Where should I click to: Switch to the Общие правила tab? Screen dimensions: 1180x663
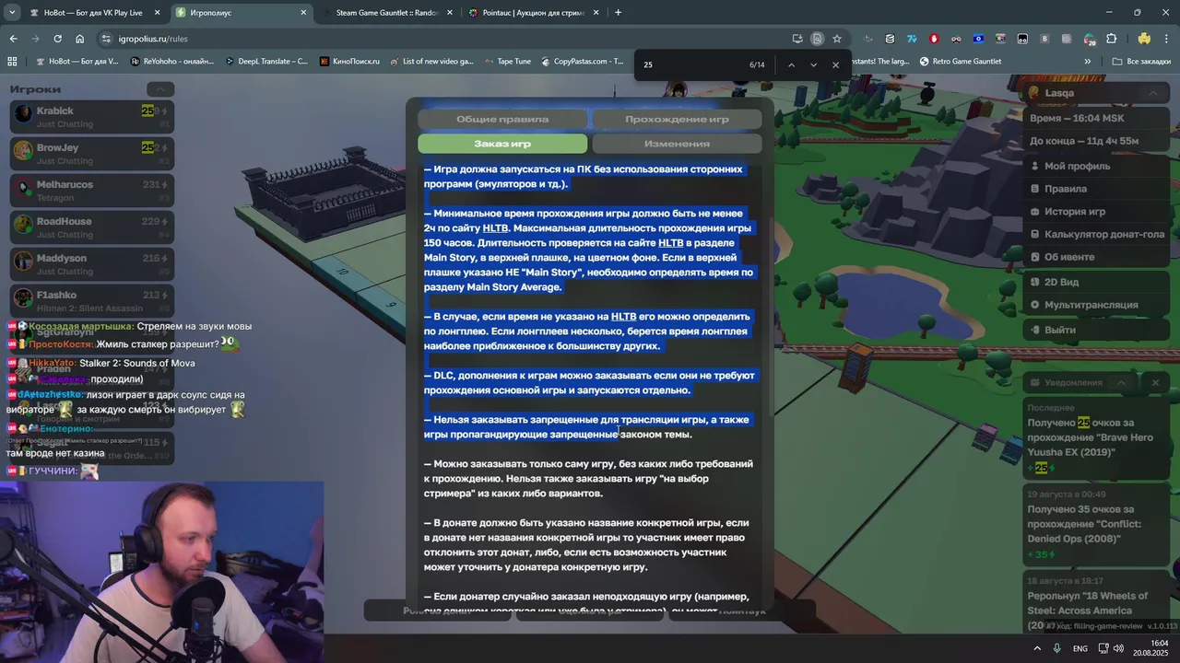502,119
